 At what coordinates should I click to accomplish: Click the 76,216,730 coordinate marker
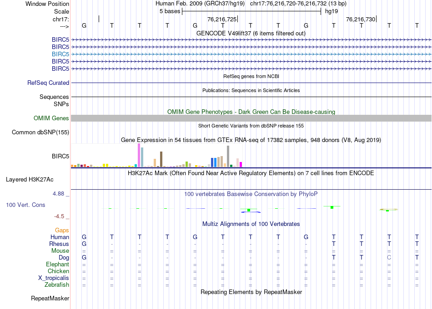pos(361,19)
